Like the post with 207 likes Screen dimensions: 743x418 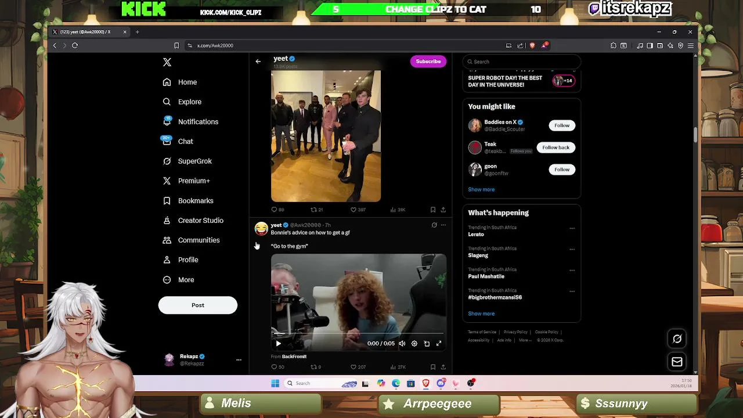[358, 367]
